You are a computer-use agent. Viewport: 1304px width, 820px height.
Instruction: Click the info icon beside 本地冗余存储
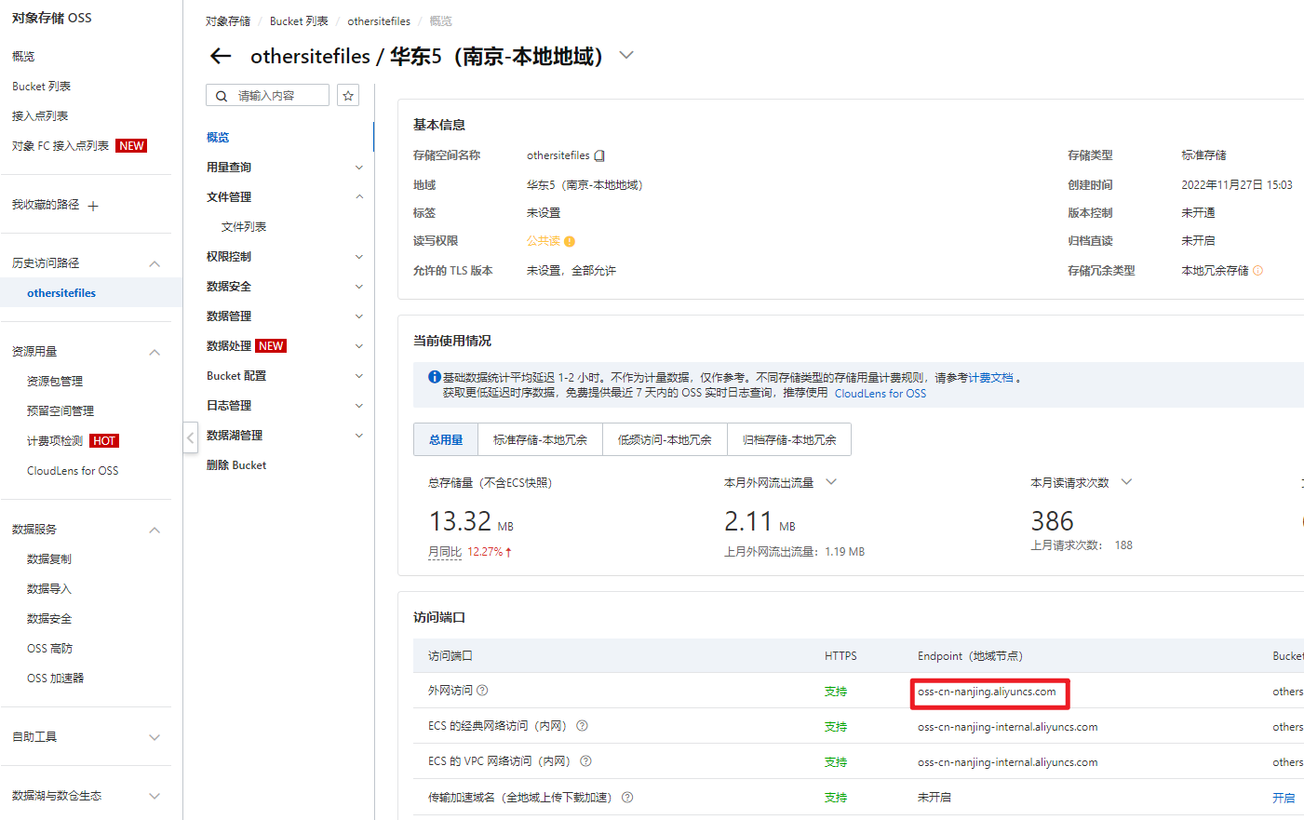[1258, 271]
